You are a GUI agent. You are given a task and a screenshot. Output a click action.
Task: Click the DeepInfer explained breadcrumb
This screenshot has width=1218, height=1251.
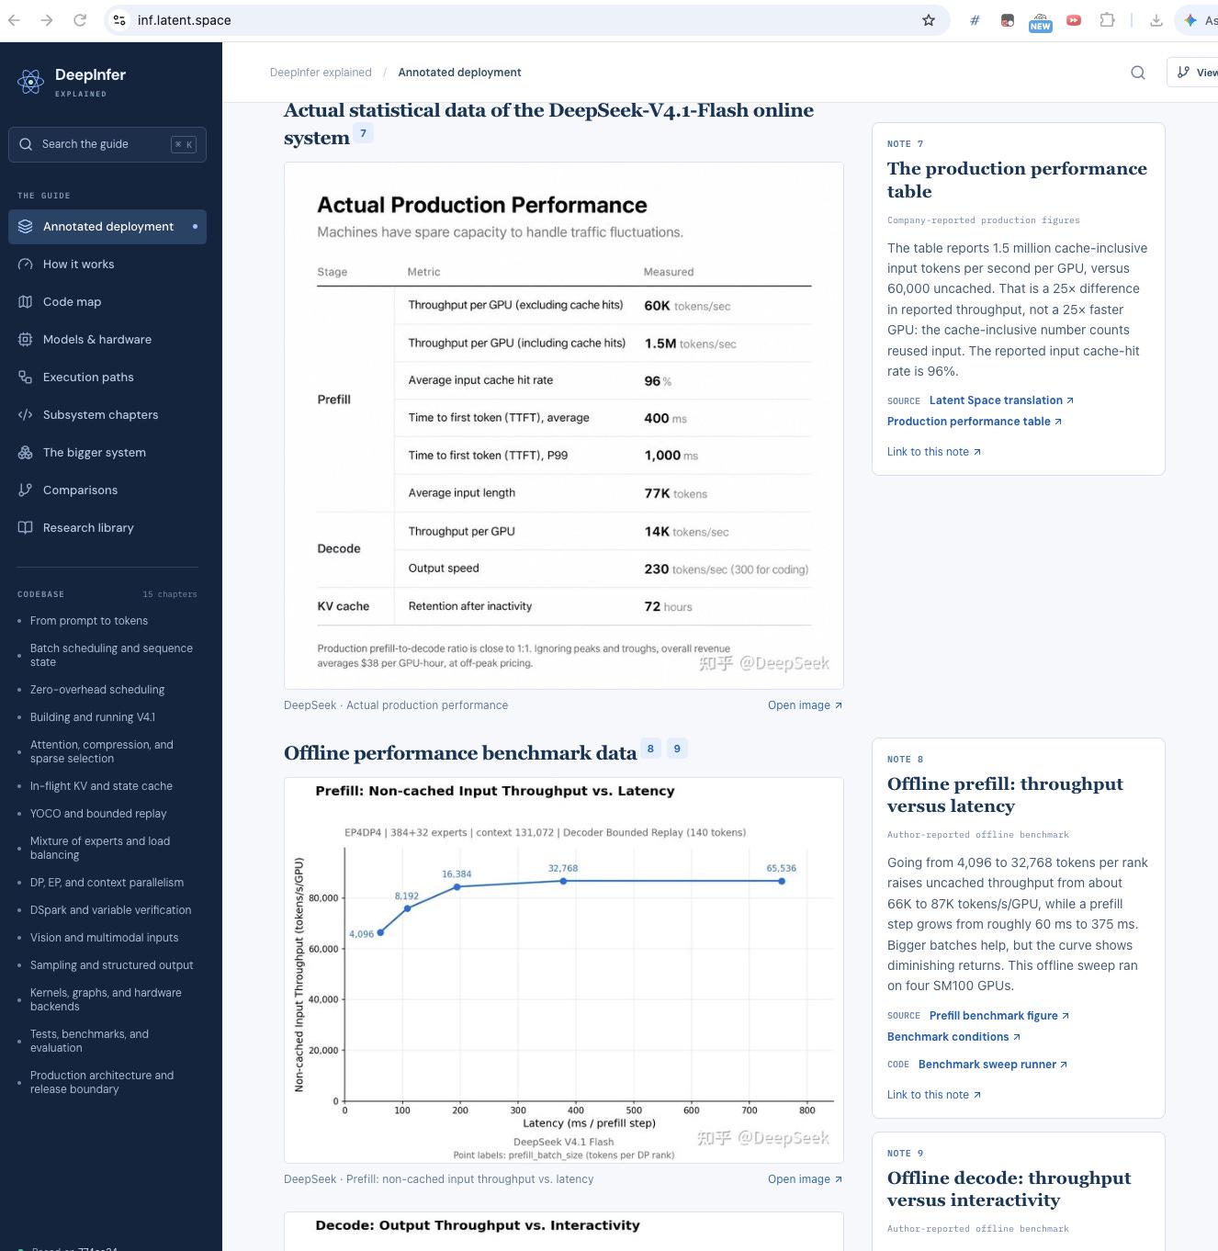tap(321, 73)
